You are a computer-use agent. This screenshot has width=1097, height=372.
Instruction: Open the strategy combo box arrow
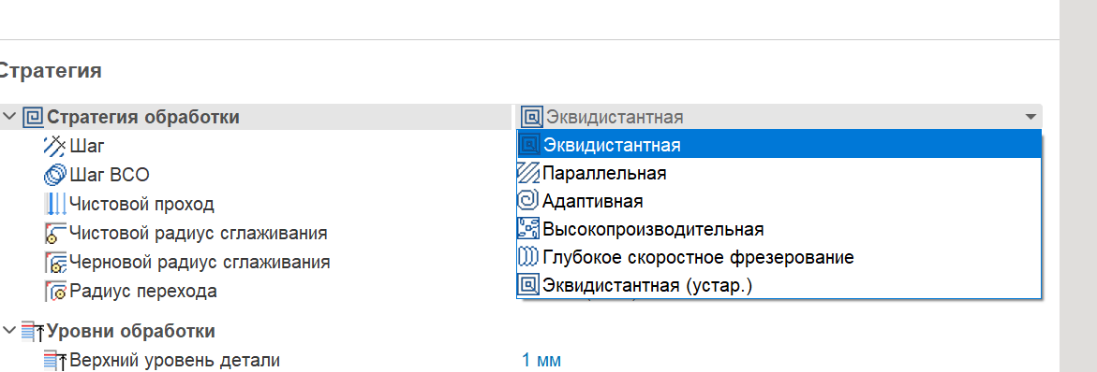[1030, 117]
